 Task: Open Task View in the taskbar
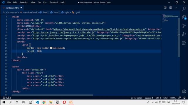click(23, 102)
